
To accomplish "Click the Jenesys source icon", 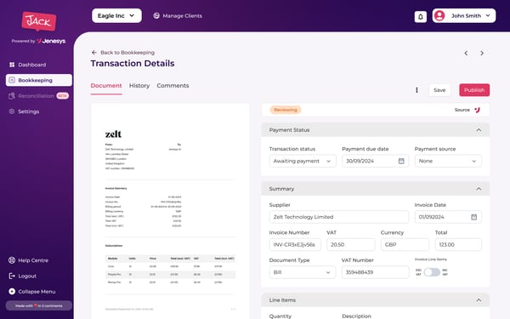I will (477, 110).
